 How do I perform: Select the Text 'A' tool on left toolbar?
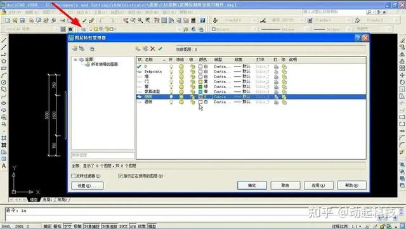(x=4, y=166)
